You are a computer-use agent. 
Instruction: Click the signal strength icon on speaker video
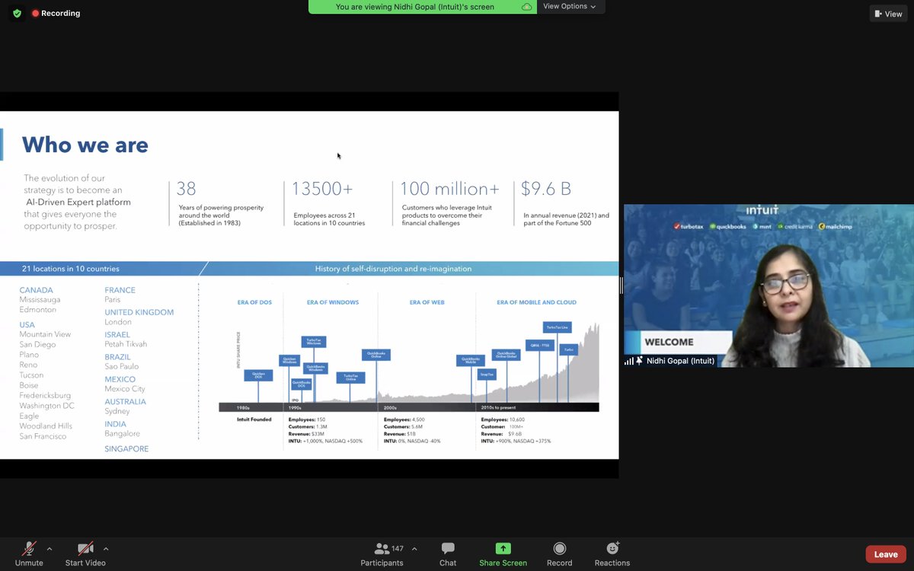point(629,361)
